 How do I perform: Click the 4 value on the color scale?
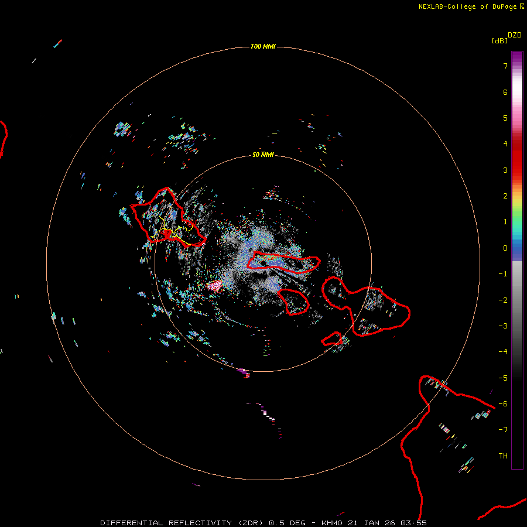[x=505, y=144]
